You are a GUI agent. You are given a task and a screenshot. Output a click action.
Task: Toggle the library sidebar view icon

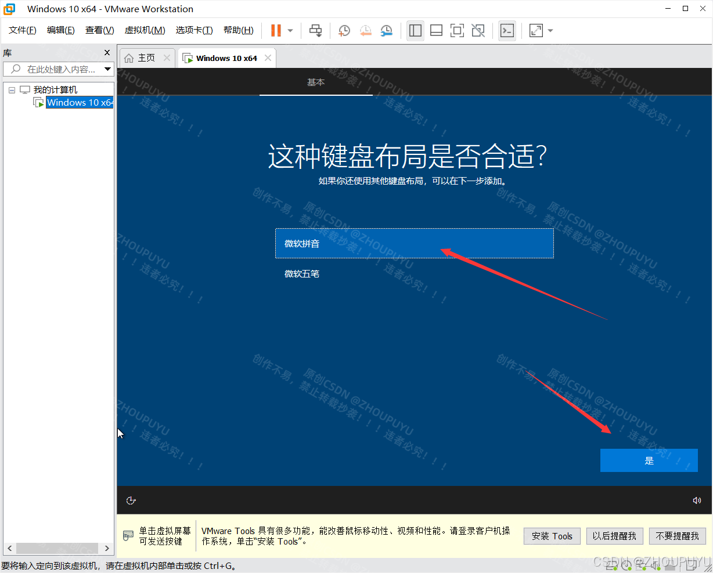click(415, 30)
